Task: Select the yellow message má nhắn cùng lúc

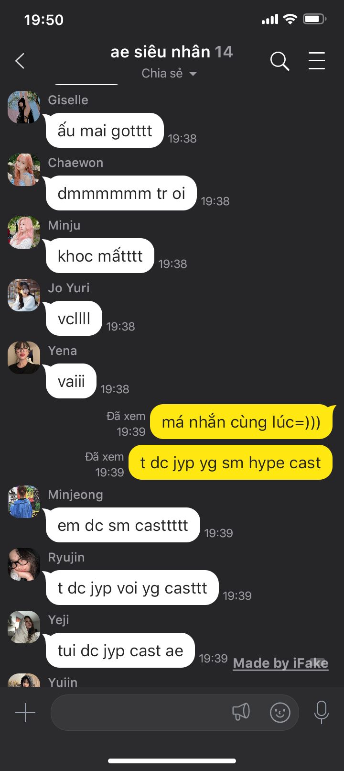Action: (241, 422)
